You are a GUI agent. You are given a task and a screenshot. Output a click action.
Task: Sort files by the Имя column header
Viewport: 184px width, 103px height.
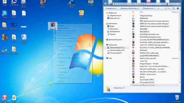click(141, 12)
